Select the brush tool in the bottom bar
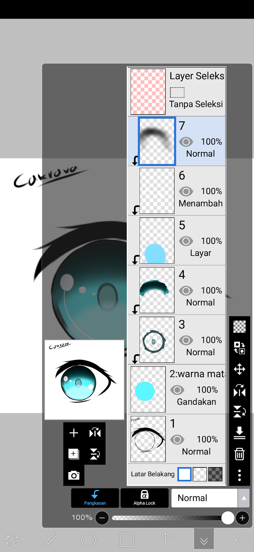Image resolution: width=254 pixels, height=552 pixels. [x=50, y=540]
